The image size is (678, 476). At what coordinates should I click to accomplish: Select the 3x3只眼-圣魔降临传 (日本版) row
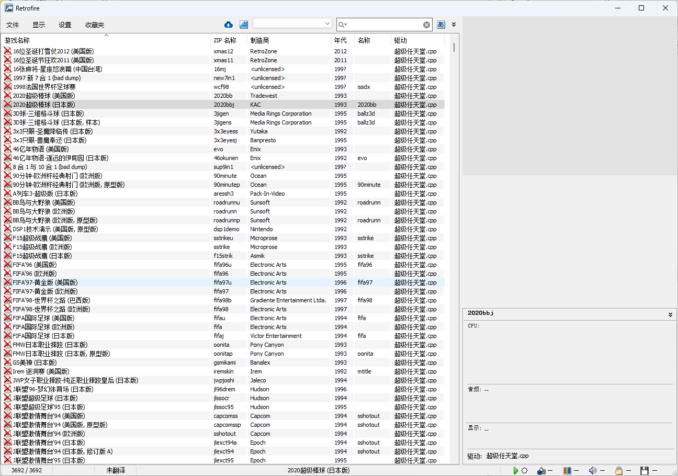[x=223, y=131]
